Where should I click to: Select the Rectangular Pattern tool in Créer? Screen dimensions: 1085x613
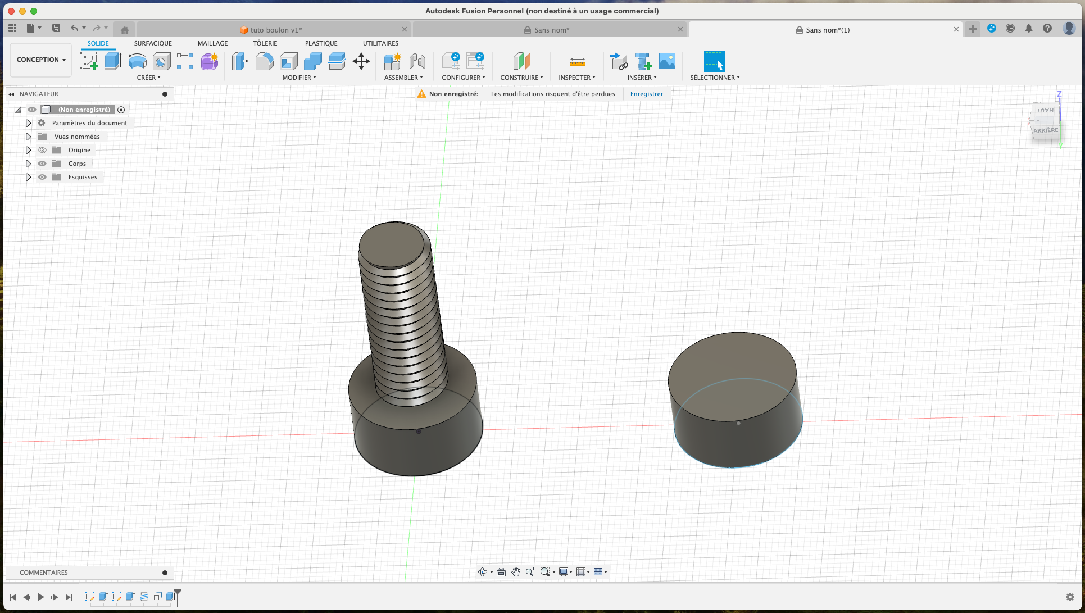click(185, 61)
